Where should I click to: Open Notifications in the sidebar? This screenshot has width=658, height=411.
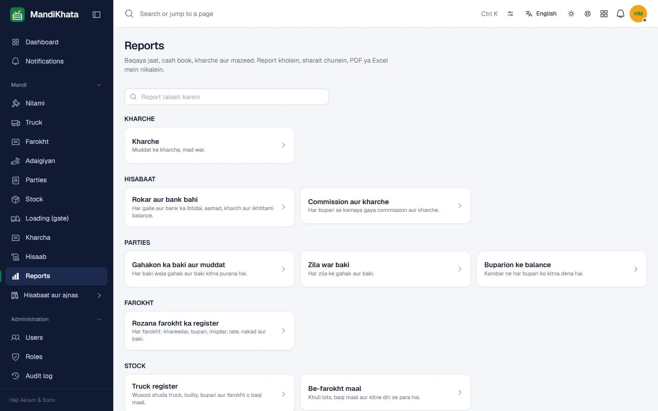[57, 61]
